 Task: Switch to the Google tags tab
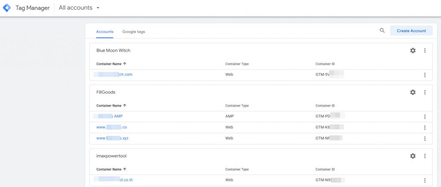(x=134, y=32)
